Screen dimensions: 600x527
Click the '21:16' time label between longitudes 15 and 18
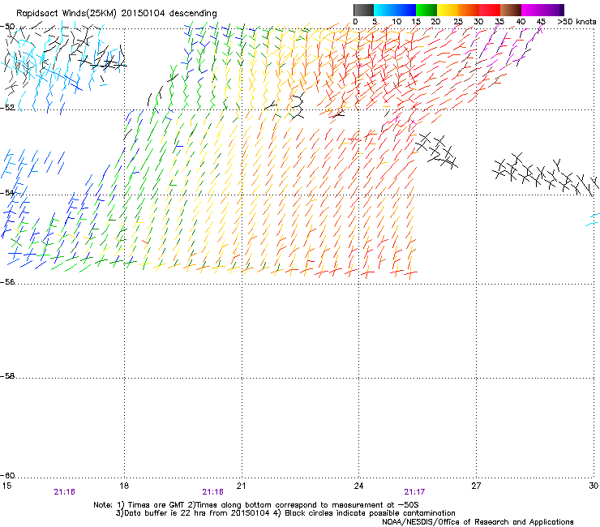point(64,492)
